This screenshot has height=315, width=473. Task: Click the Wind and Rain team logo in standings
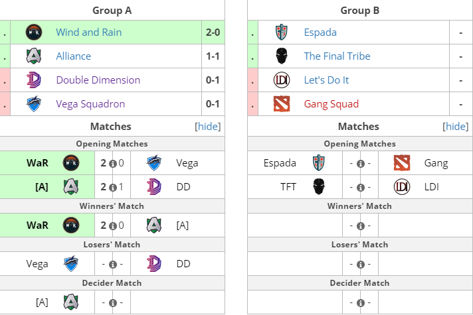point(34,32)
